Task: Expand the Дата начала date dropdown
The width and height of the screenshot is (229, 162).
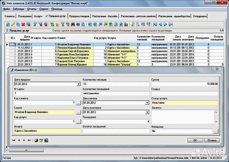Action: point(147,103)
